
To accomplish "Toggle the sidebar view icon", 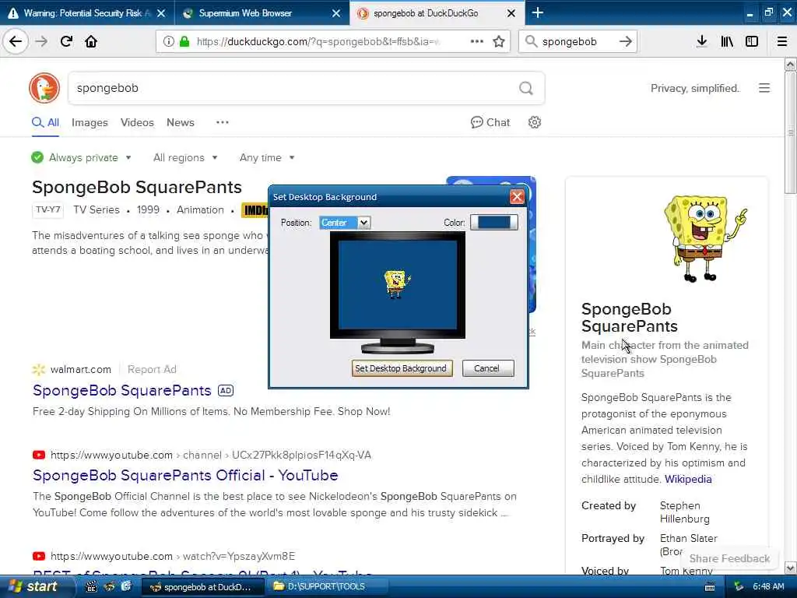I will pos(752,41).
